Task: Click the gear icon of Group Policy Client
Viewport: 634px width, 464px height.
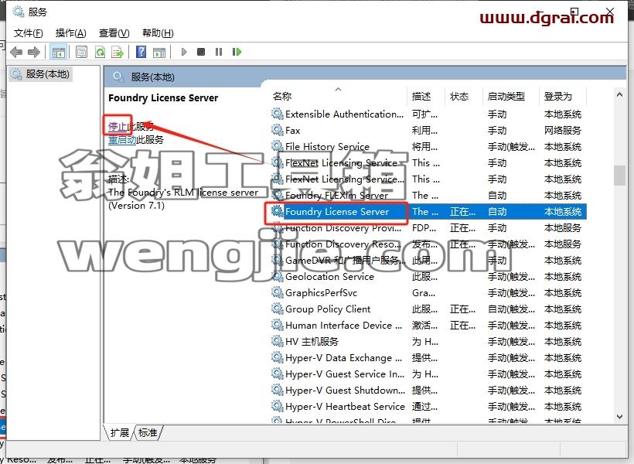Action: (277, 309)
